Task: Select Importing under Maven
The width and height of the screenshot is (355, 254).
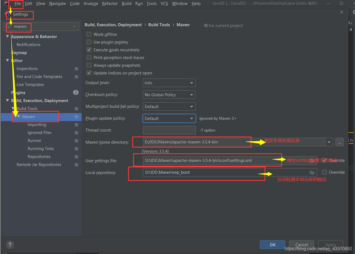Action: pos(37,125)
